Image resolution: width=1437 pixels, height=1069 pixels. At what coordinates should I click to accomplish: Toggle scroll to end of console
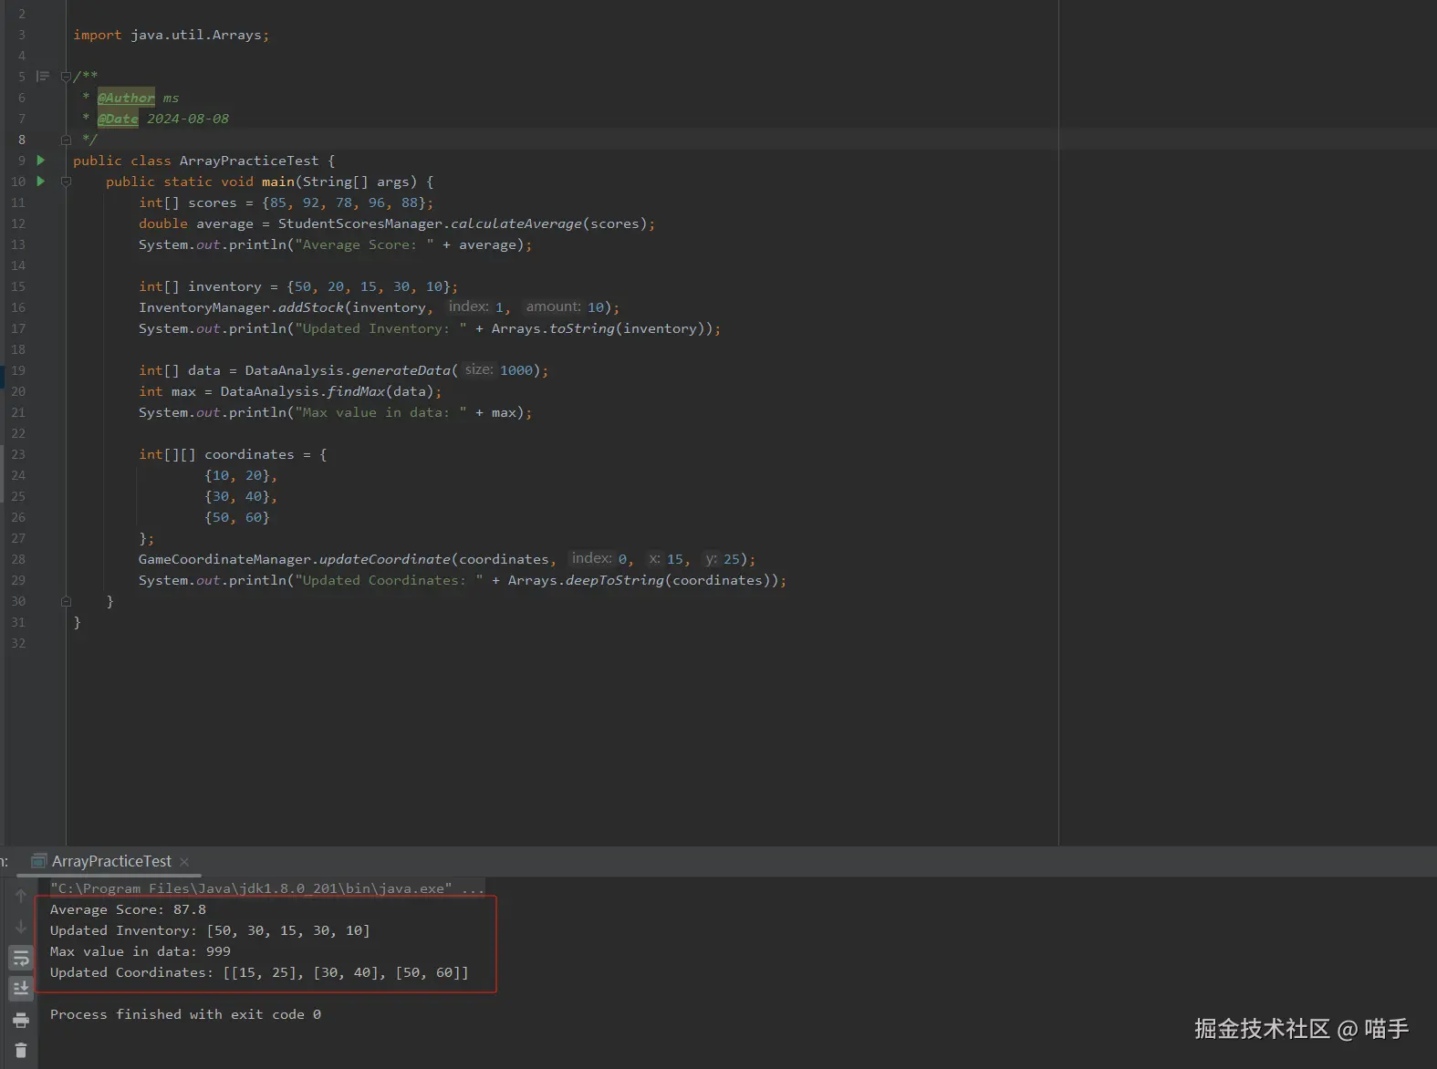click(x=21, y=989)
